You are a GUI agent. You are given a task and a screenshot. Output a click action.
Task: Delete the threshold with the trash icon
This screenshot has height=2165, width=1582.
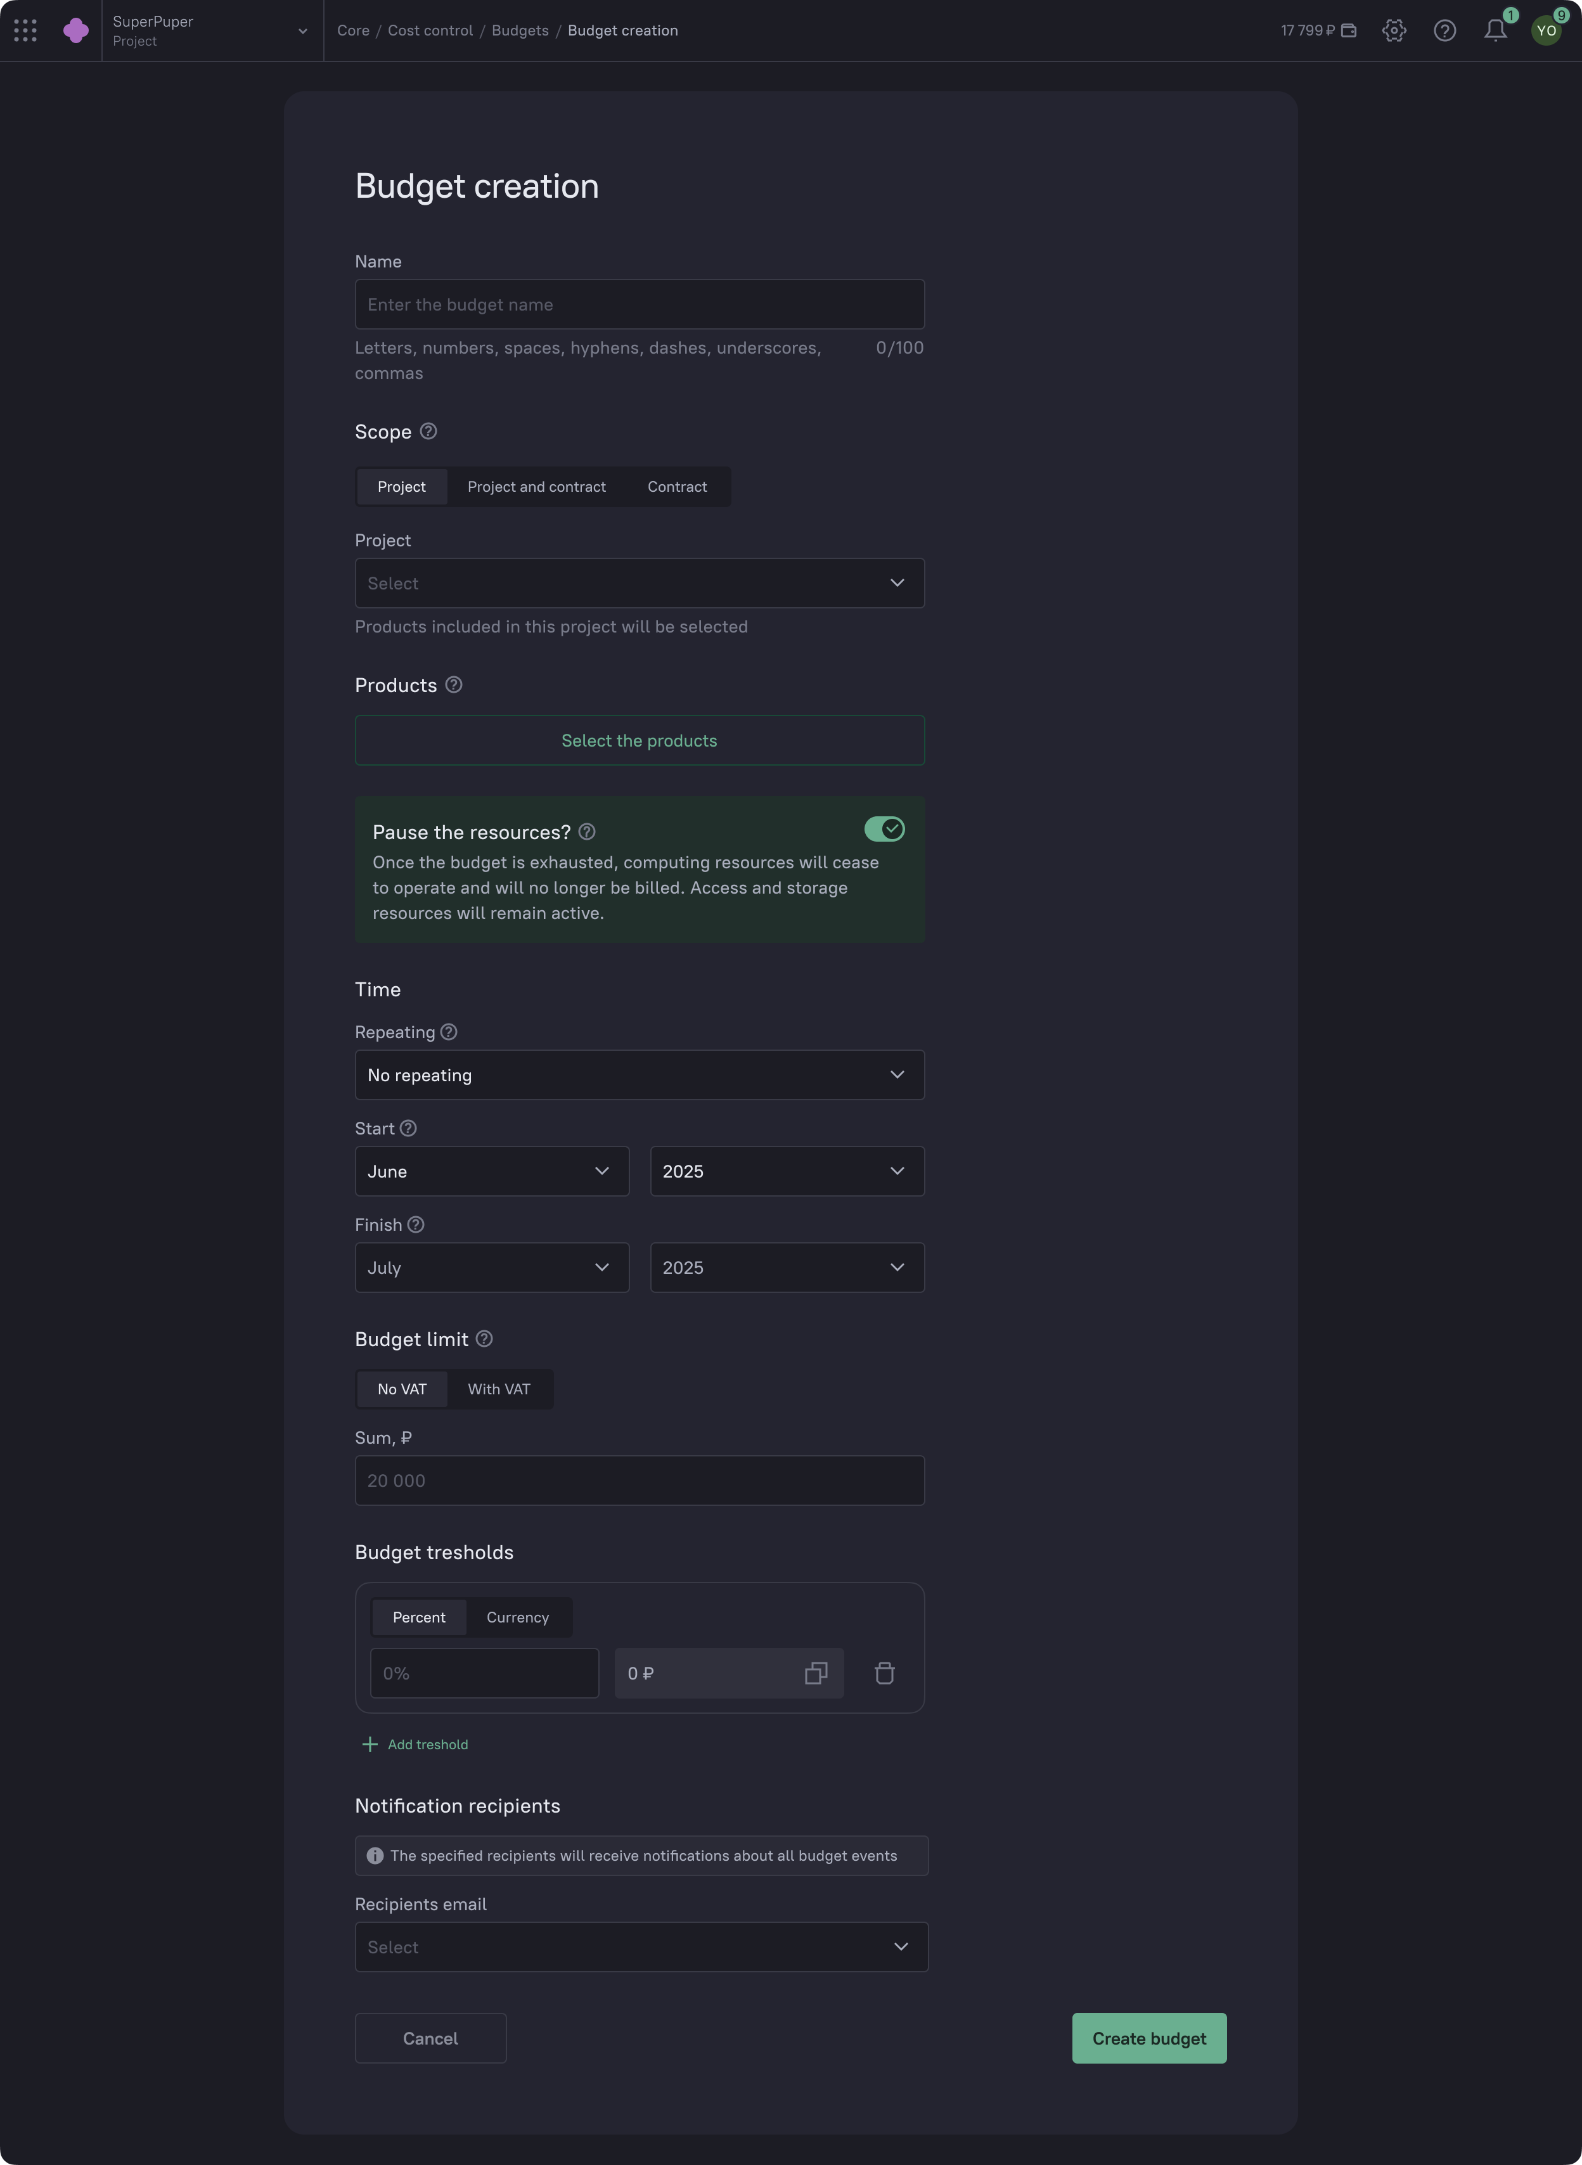pyautogui.click(x=885, y=1673)
